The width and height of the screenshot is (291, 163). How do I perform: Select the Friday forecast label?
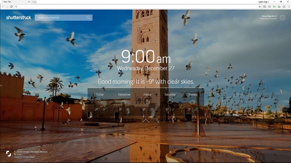[x=147, y=95]
